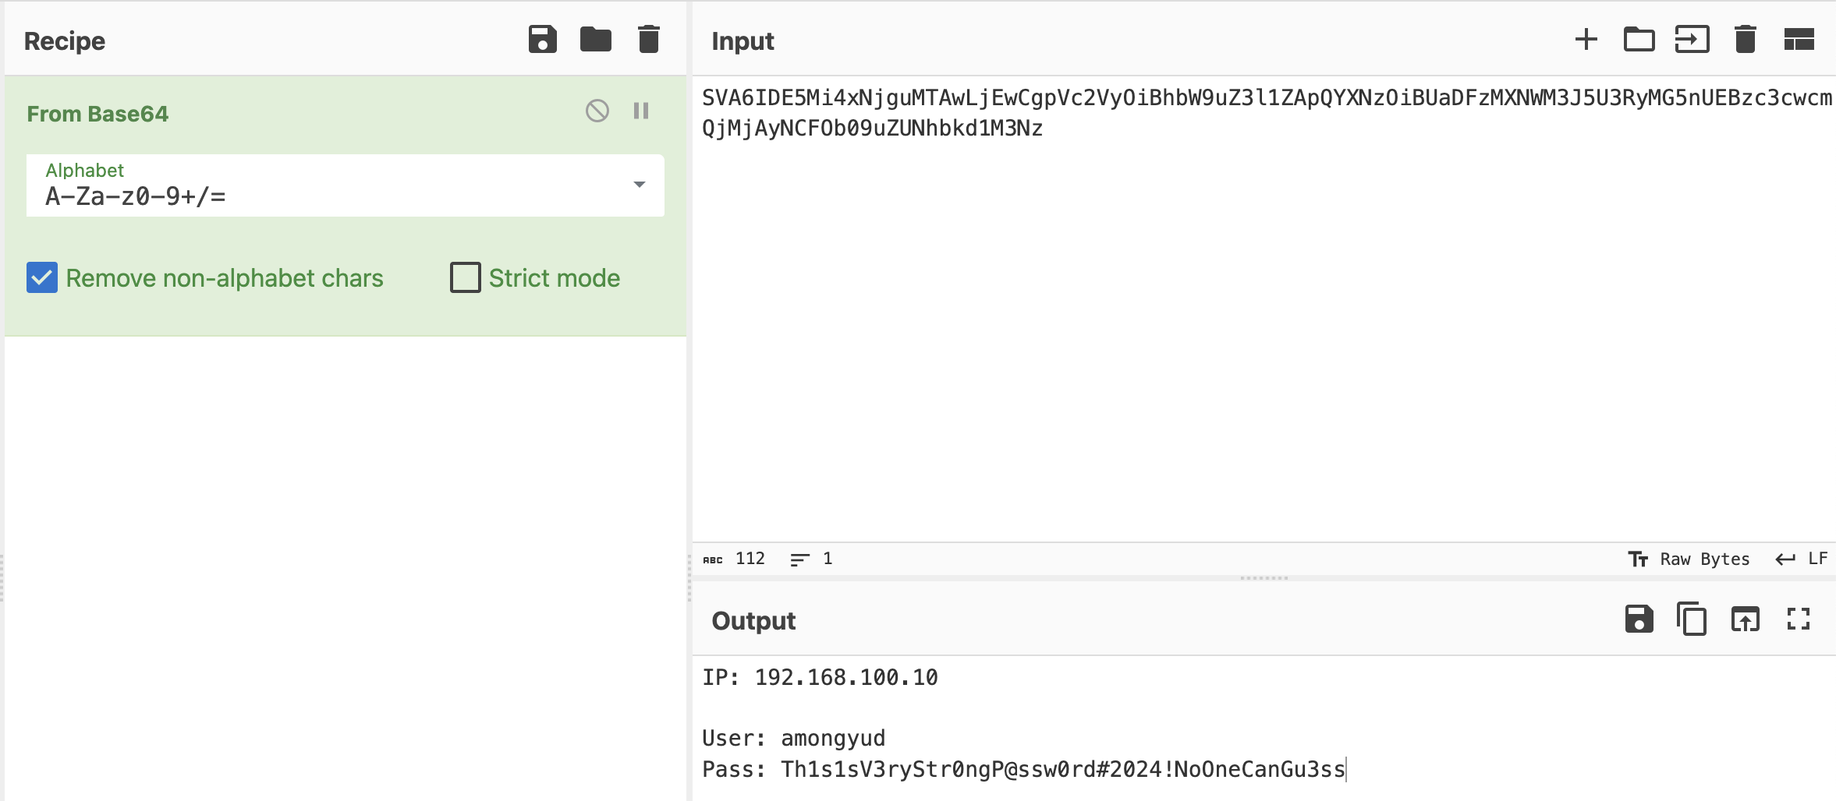Load a recipe with the folder icon
This screenshot has width=1836, height=801.
point(596,40)
